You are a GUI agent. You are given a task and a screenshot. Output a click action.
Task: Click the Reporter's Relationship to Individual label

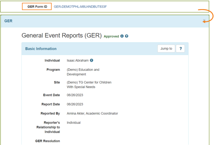coord(48,127)
